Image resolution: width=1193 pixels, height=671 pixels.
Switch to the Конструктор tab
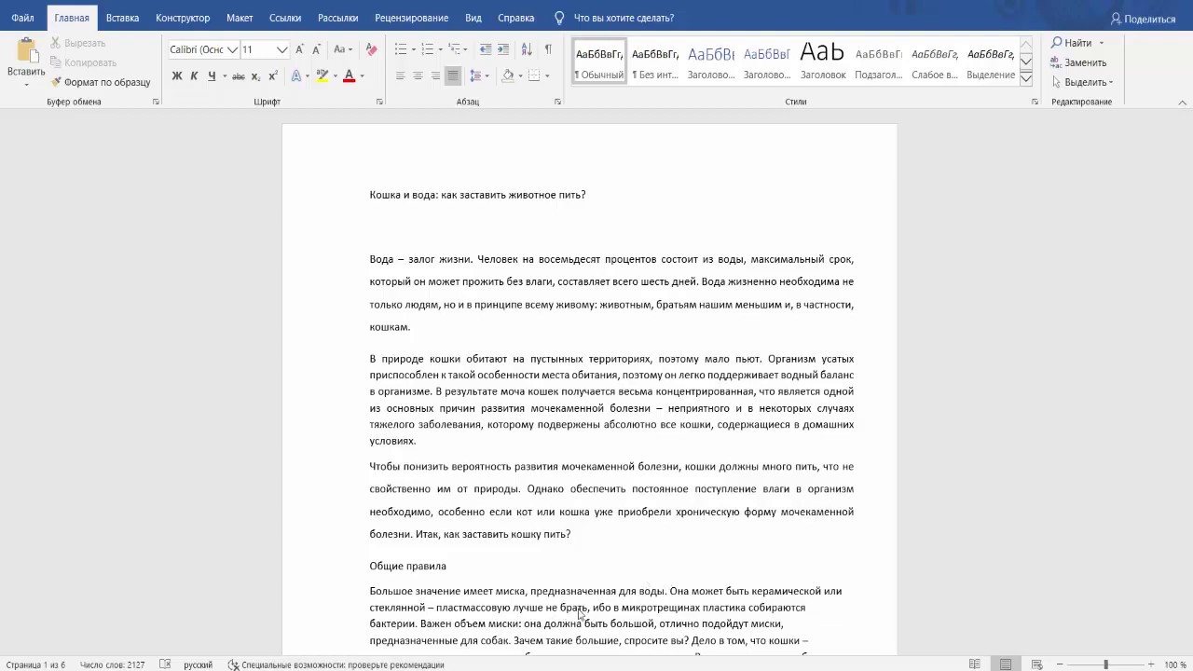[x=183, y=18]
